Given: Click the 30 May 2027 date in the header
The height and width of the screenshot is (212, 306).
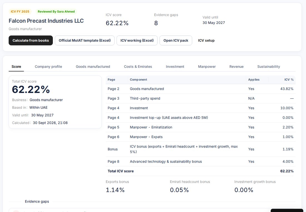Looking at the screenshot, I should click(214, 23).
